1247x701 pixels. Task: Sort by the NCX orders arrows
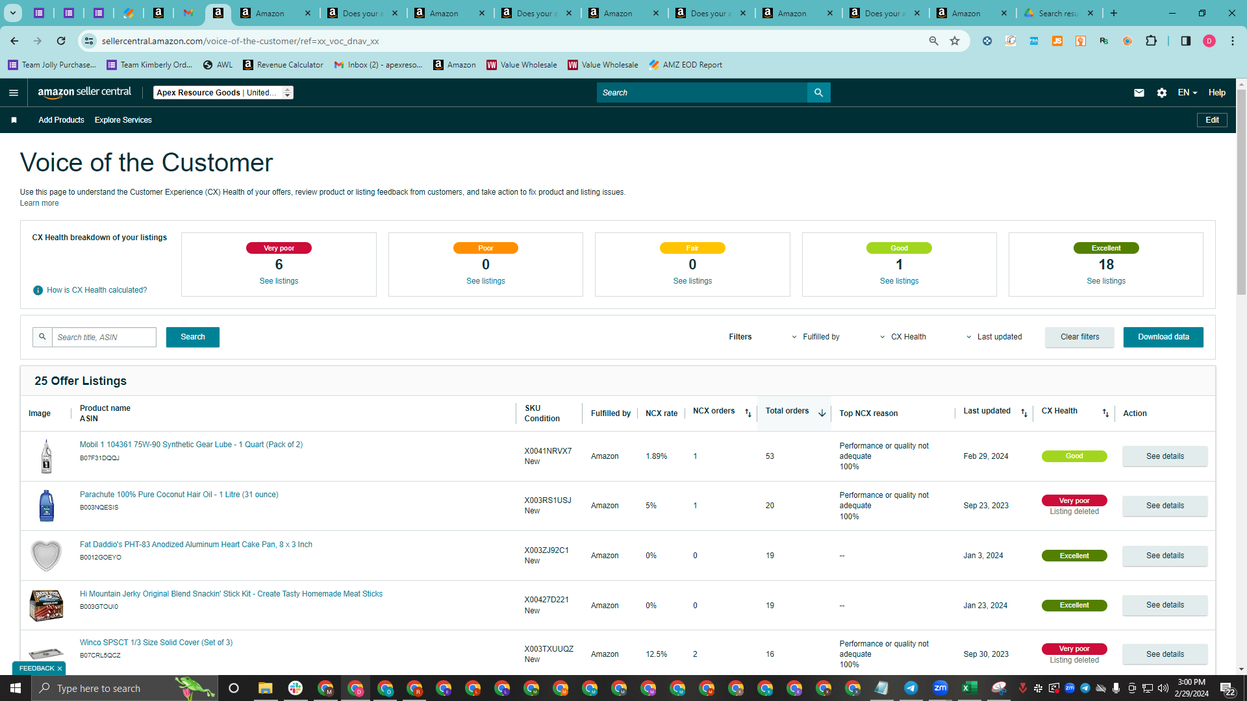click(748, 413)
